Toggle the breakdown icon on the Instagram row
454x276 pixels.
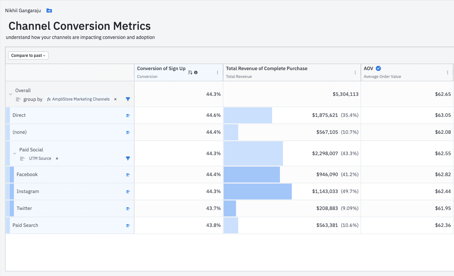pyautogui.click(x=128, y=191)
